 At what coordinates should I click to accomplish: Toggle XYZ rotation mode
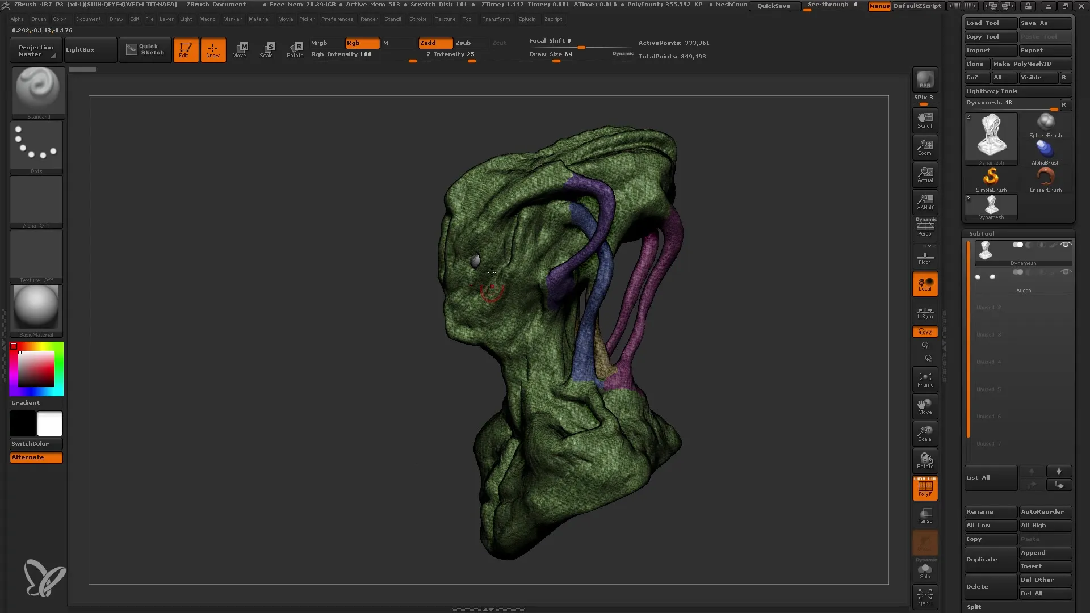click(925, 332)
